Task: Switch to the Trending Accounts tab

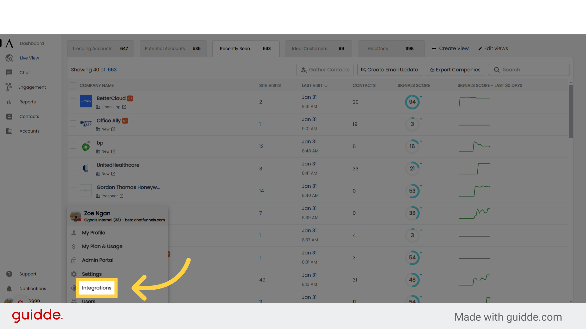Action: click(101, 49)
